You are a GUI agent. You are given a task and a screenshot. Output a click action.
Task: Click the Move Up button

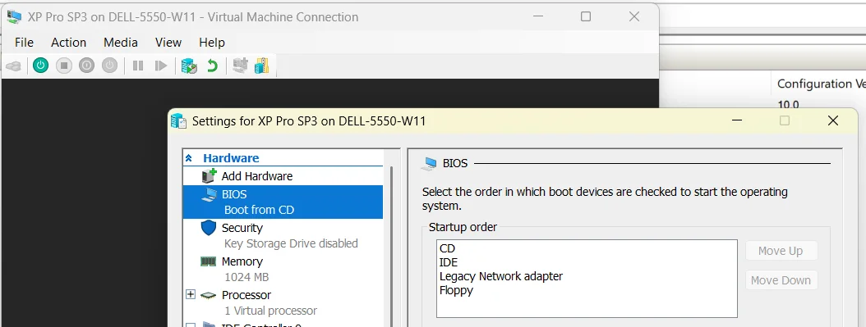tap(781, 251)
